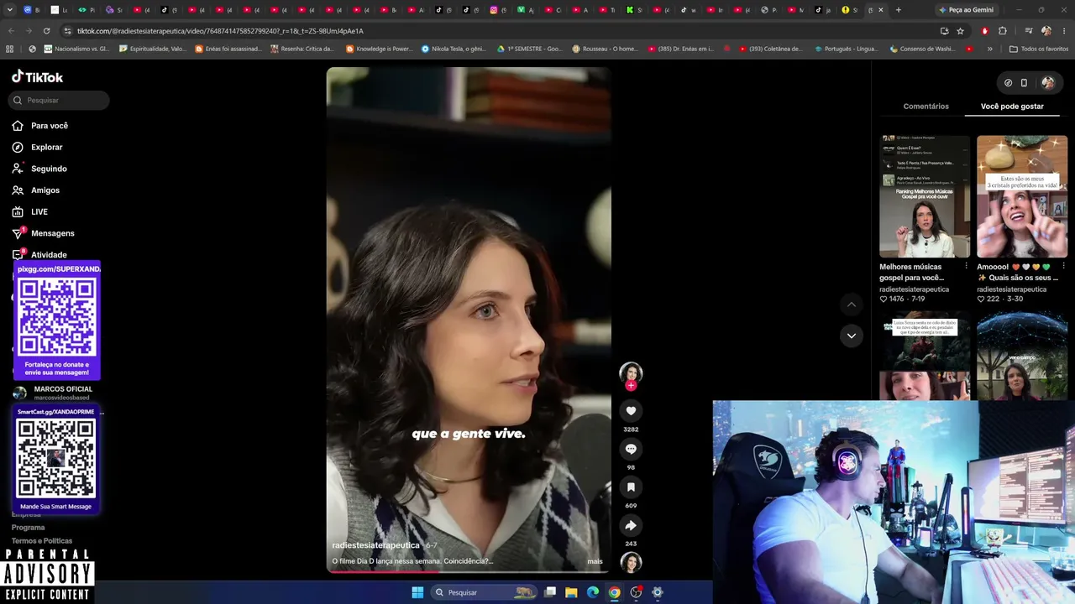
Task: Like the video with heart icon
Action: [631, 410]
